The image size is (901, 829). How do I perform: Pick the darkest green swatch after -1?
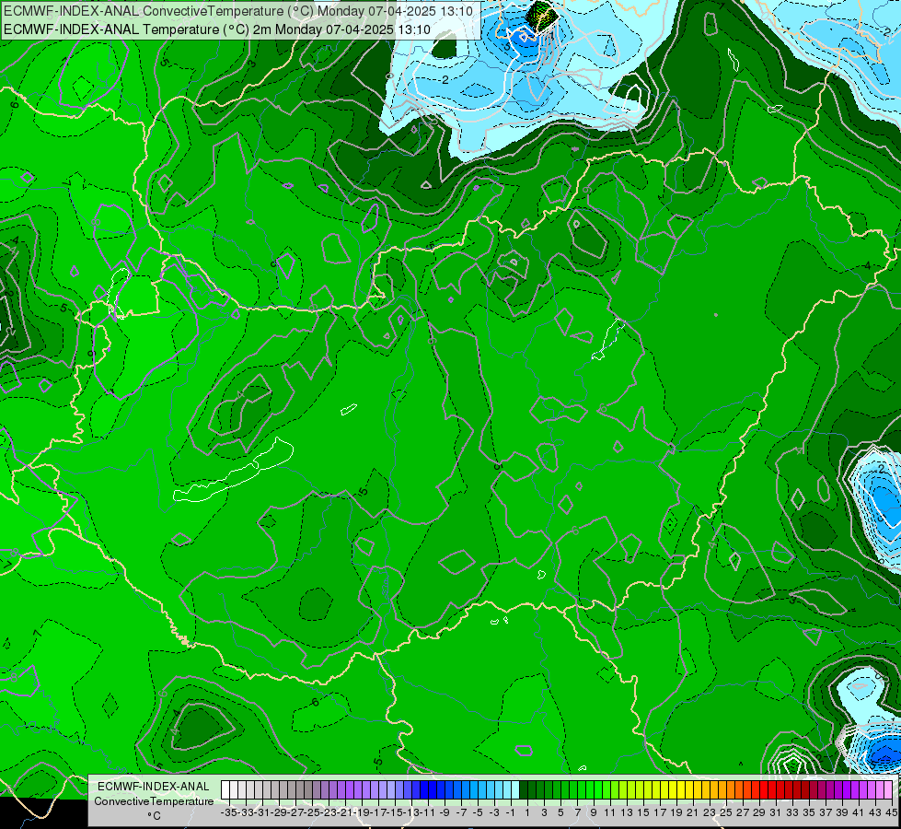coord(524,790)
